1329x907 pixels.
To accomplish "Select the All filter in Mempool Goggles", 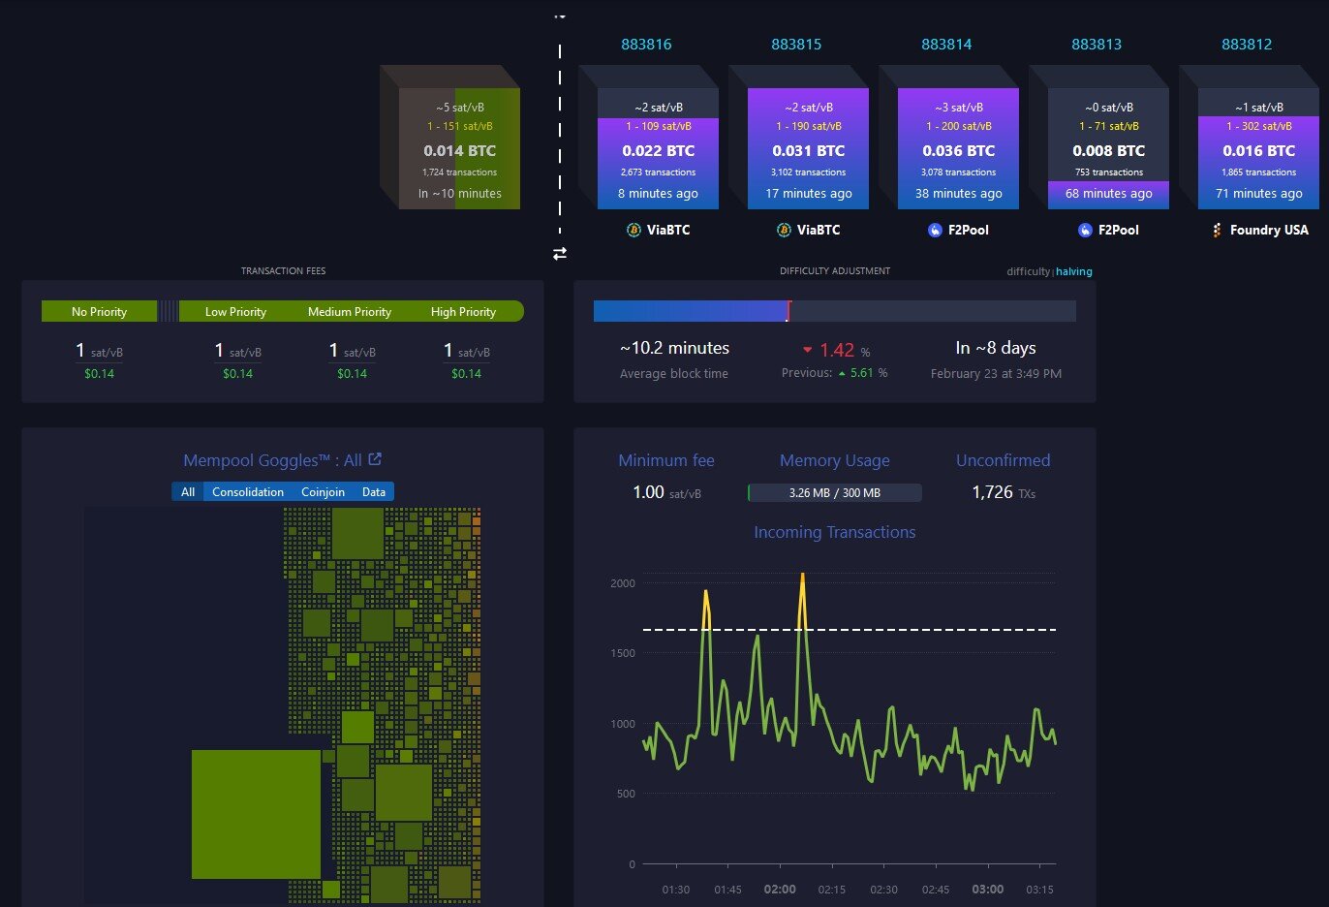I will tap(188, 492).
